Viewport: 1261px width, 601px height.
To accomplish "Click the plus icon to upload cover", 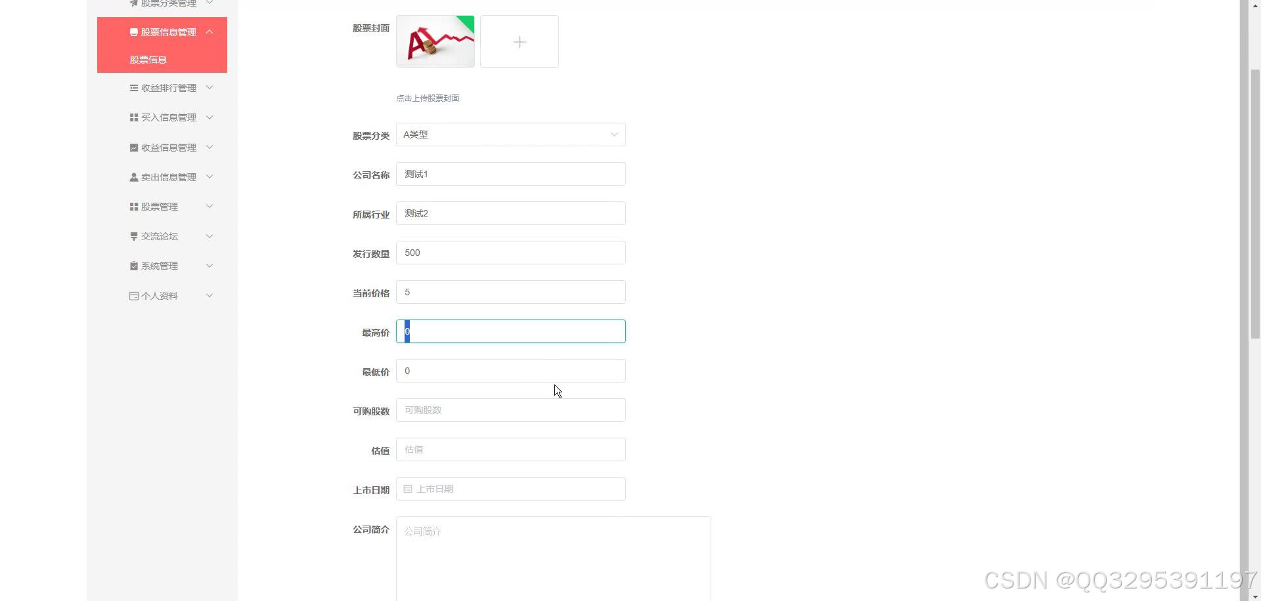I will 520,42.
